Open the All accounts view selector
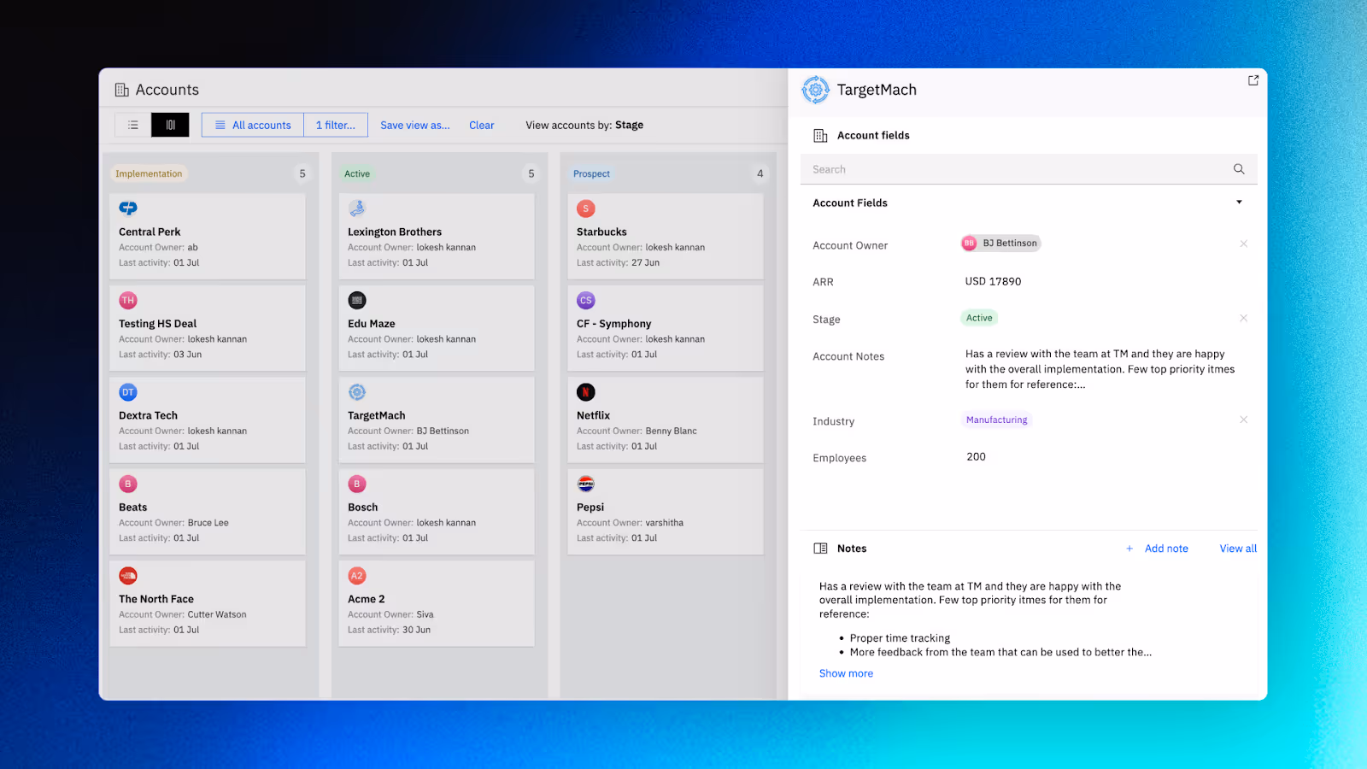The width and height of the screenshot is (1367, 769). click(253, 125)
